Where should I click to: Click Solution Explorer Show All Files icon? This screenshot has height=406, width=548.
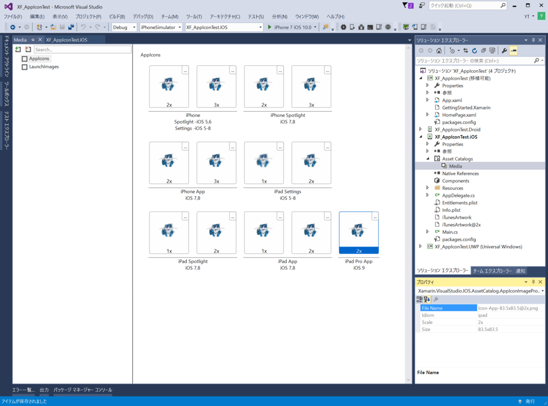pos(492,51)
